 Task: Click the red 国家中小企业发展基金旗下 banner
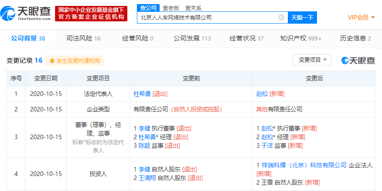tap(91, 14)
